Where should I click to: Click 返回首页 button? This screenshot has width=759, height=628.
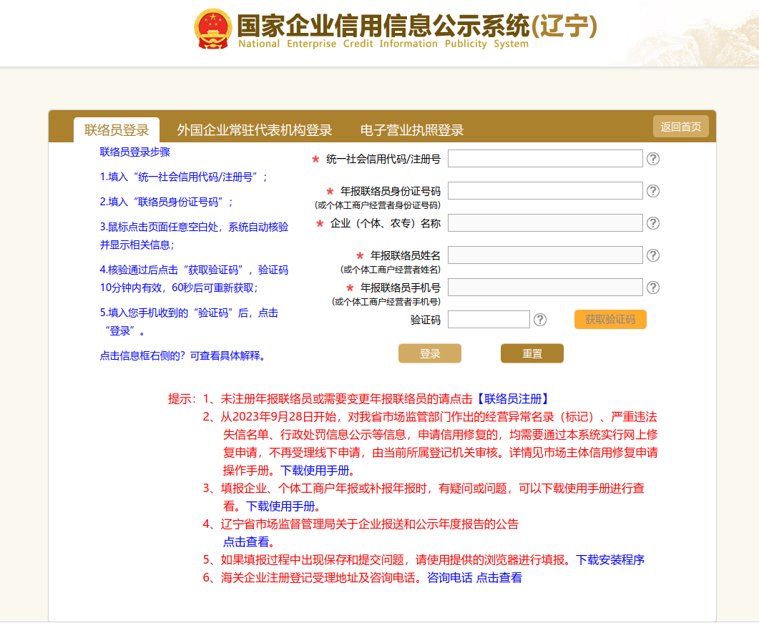point(680,127)
